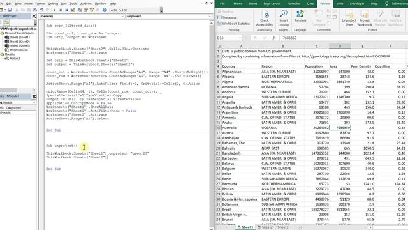Click Translate in Excel ribbon
This screenshot has width=408, height=230.
(300, 16)
